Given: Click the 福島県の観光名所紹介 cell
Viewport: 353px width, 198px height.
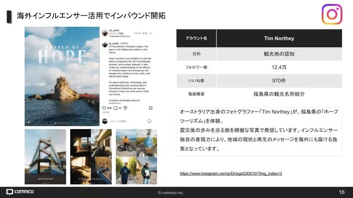Looking at the screenshot, I should pos(279,94).
